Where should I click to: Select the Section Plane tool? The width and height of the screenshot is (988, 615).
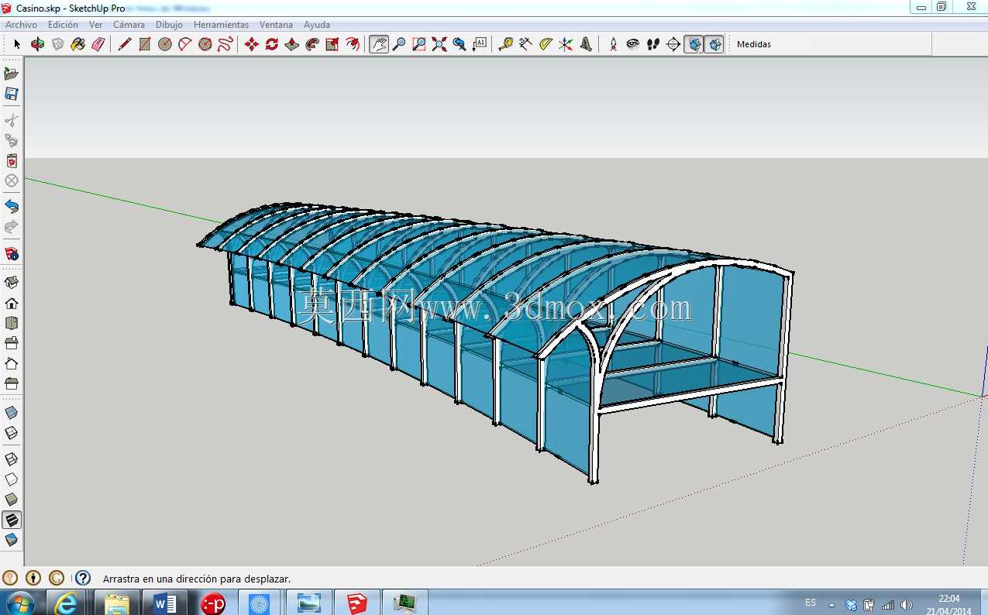point(673,44)
